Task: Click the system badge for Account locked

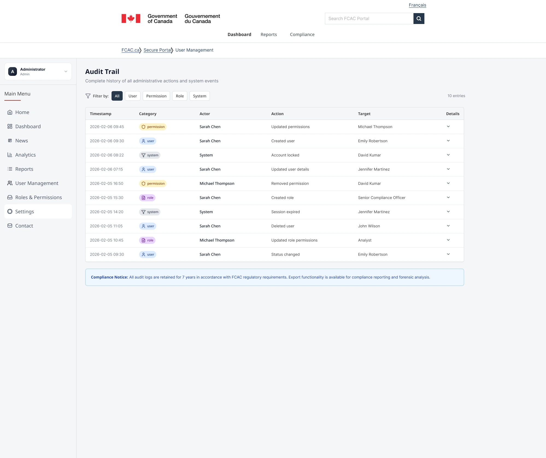Action: pyautogui.click(x=149, y=155)
